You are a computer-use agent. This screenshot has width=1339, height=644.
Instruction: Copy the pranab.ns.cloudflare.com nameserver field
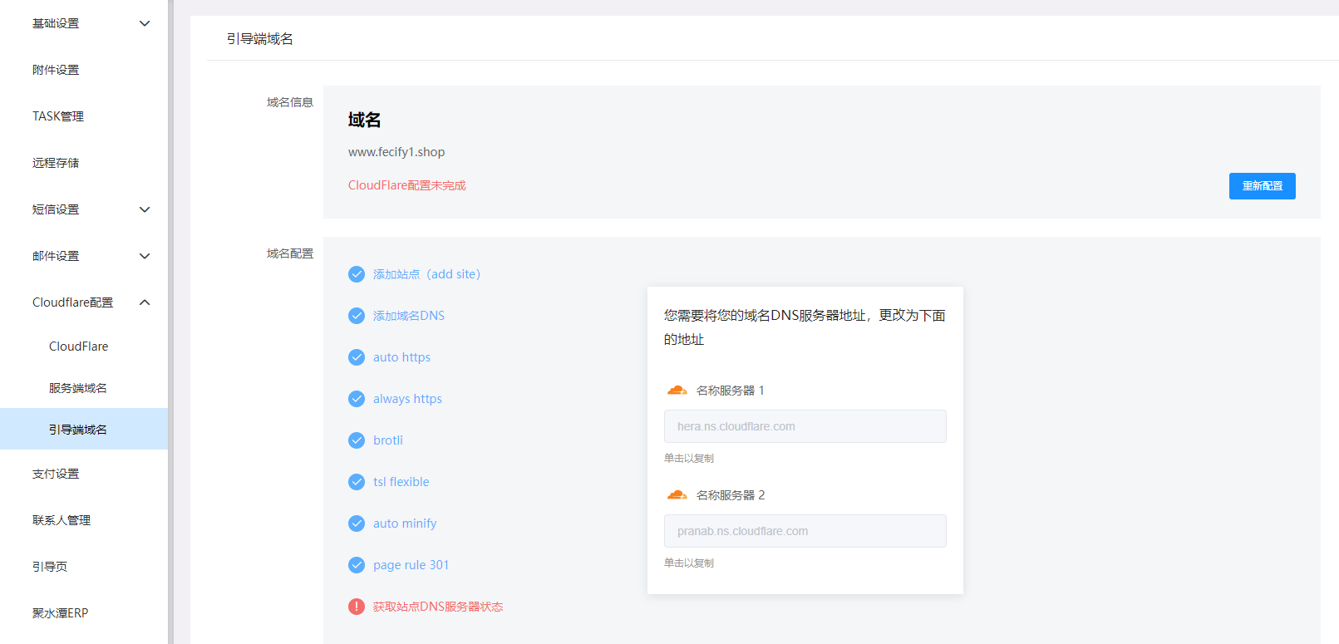[x=805, y=531]
